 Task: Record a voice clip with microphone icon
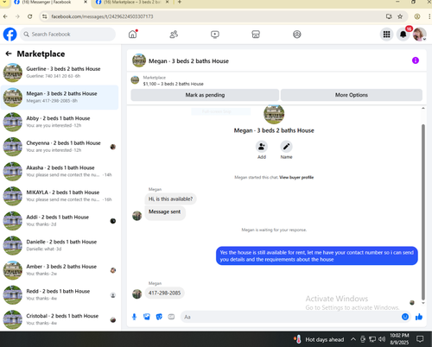[134, 317]
